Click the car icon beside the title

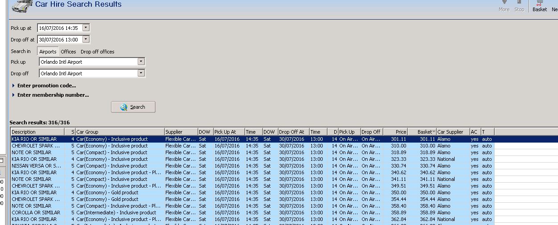[x=22, y=5]
